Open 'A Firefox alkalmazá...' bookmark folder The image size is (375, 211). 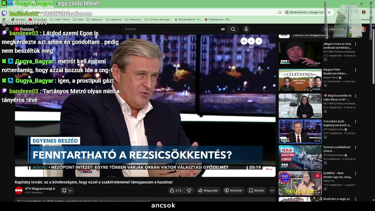pos(158,19)
